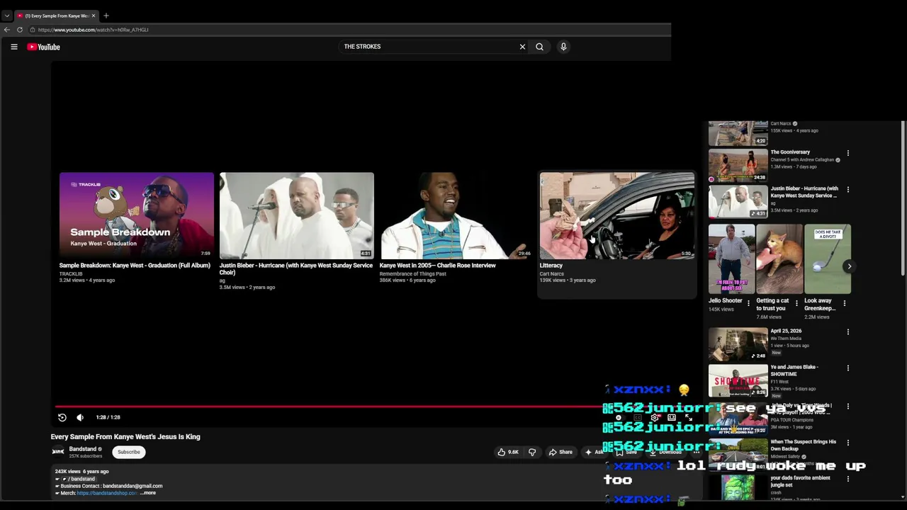Open player settings gear
907x510 pixels.
point(655,417)
